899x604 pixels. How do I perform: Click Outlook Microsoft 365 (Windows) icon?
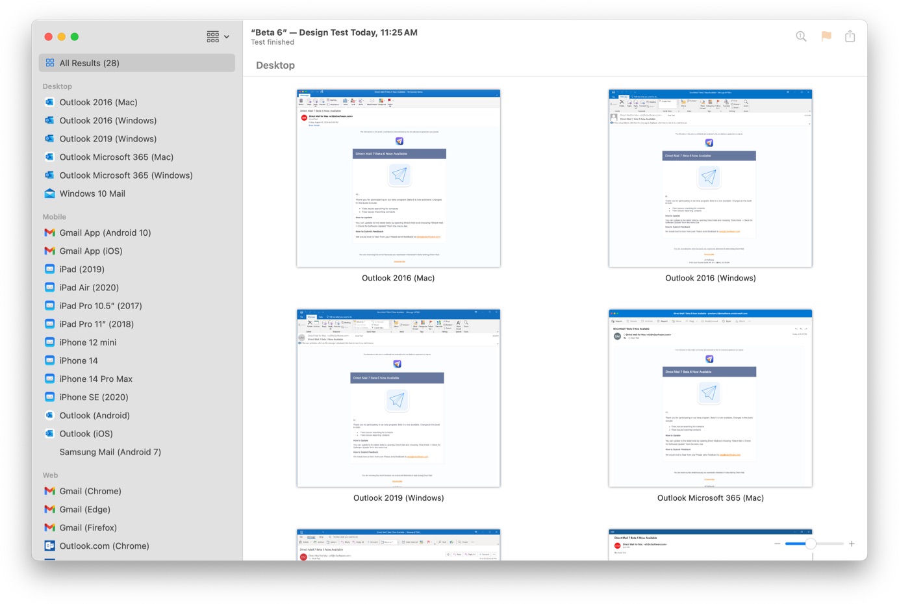[49, 175]
